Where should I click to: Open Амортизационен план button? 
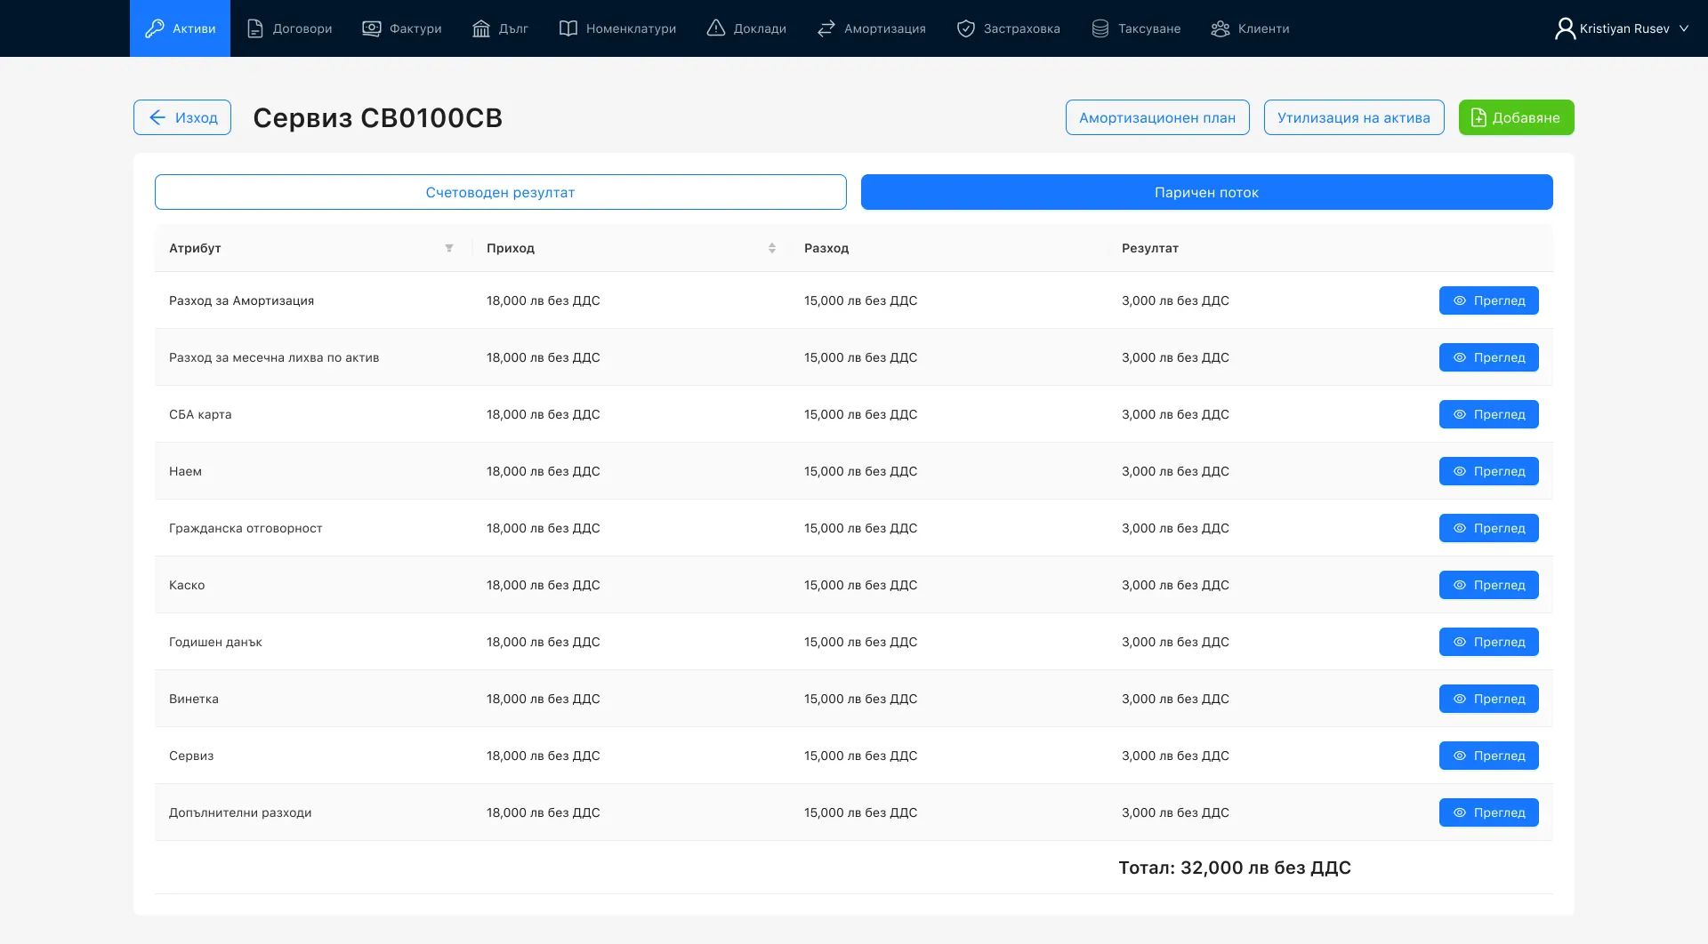pos(1157,117)
